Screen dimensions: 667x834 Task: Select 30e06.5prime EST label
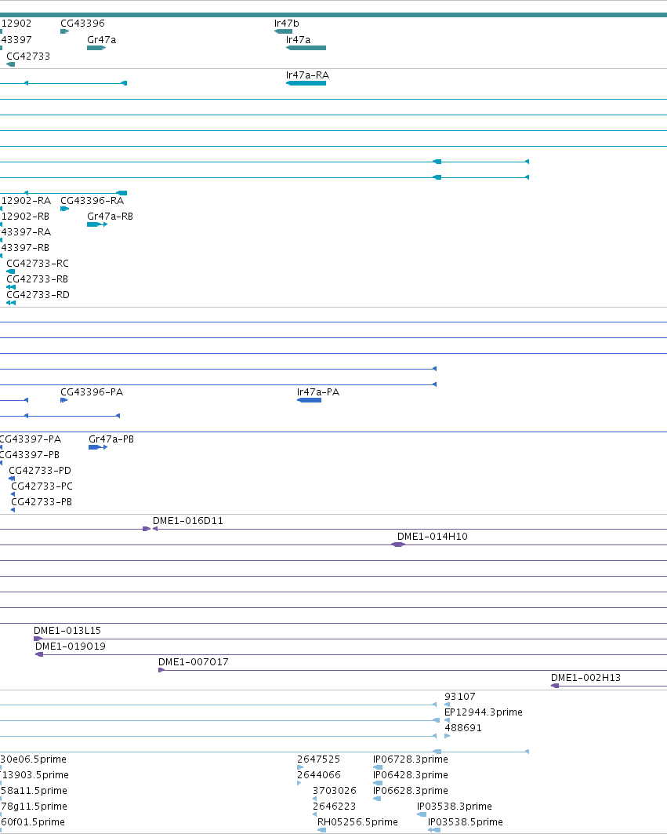coord(34,759)
